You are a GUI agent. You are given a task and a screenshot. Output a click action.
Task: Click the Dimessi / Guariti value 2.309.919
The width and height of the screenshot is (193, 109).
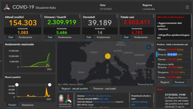62,22
